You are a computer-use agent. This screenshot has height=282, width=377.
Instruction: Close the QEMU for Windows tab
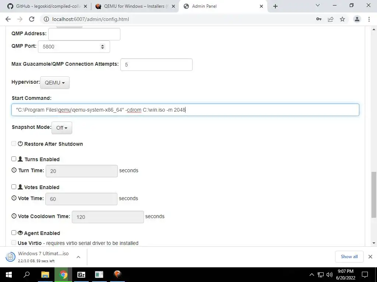173,7
